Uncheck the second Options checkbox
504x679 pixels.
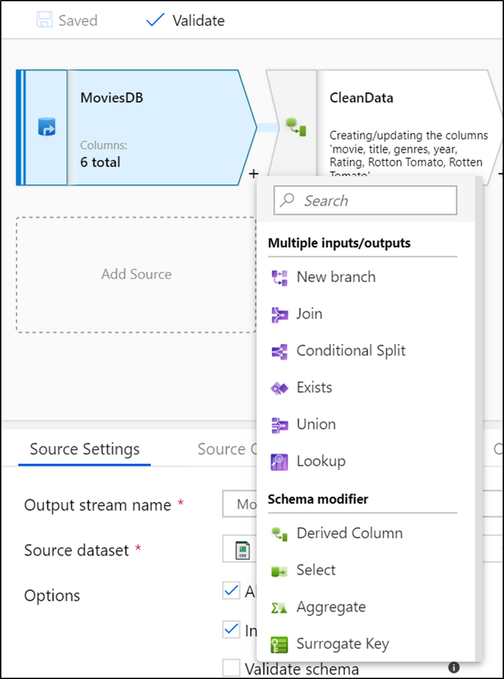[x=231, y=629]
